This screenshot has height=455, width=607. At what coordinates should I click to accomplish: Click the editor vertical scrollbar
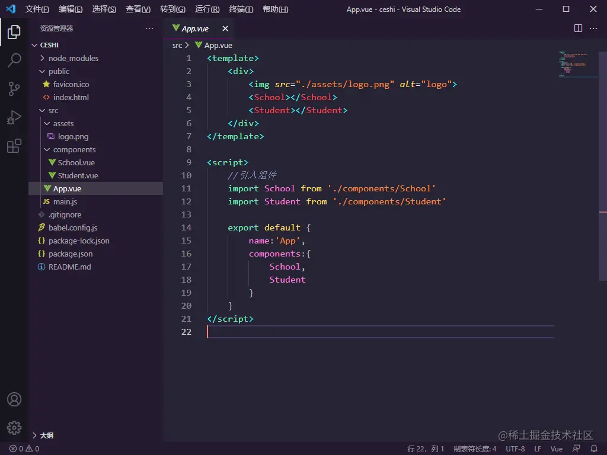(x=603, y=166)
